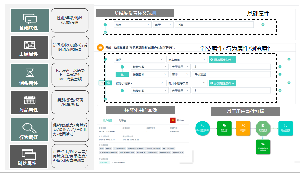Switch to the 时间轴 tab
The image size is (300, 173).
[122, 120]
